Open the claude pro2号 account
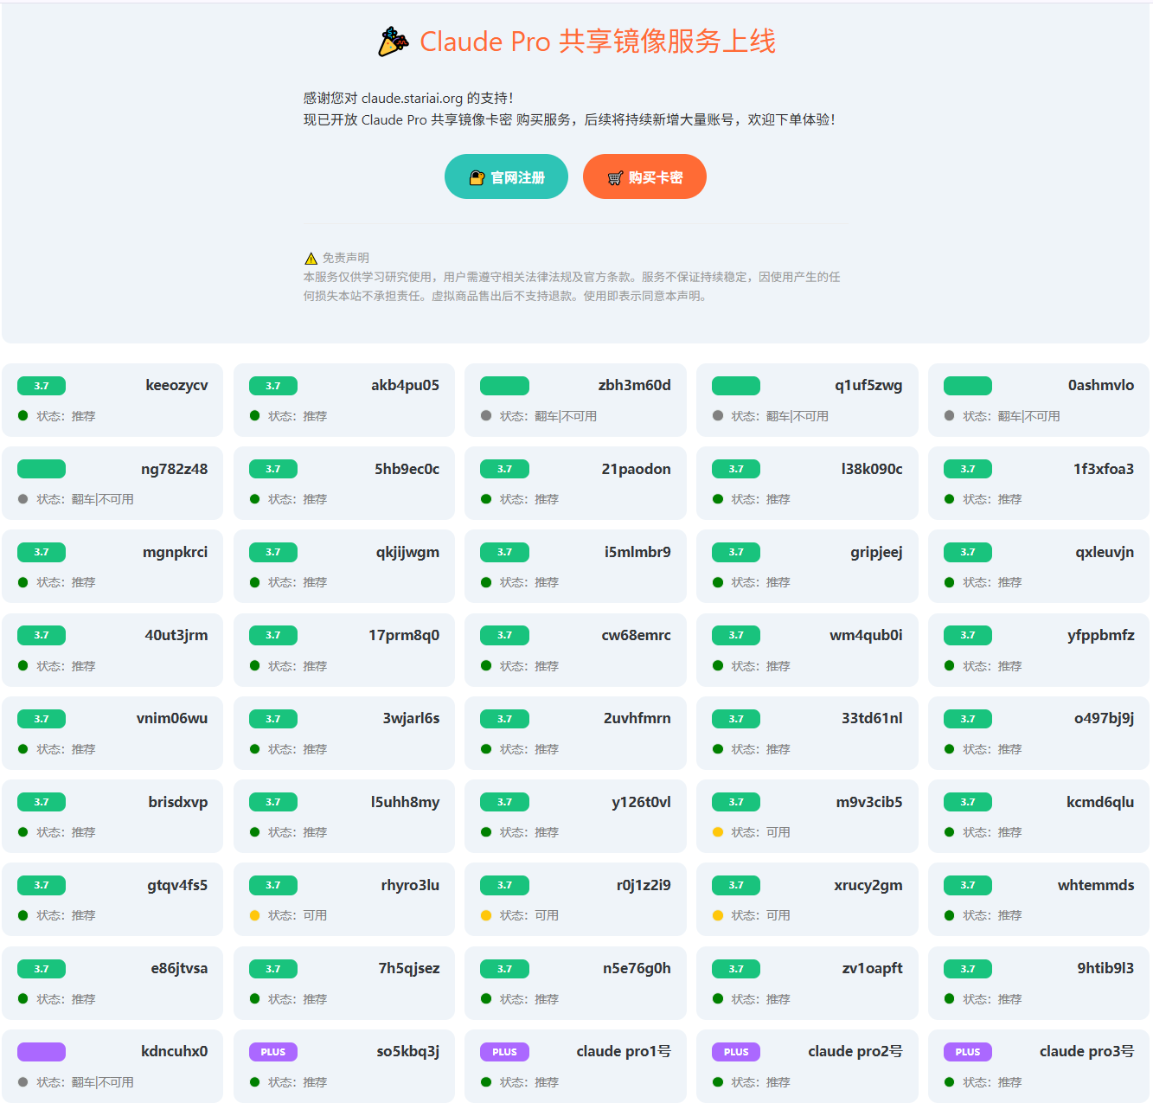Viewport: 1153px width, 1103px height. point(807,1066)
